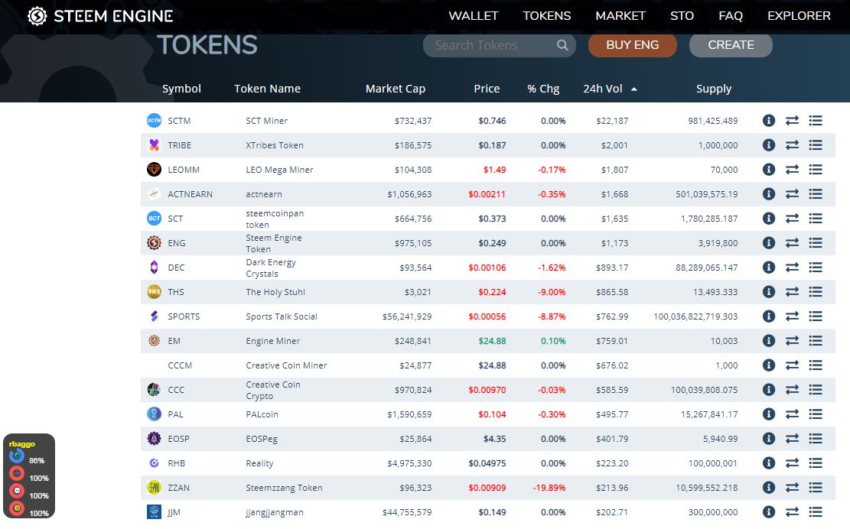The height and width of the screenshot is (529, 850).
Task: Click the exchange arrows icon for EM
Action: pos(792,341)
